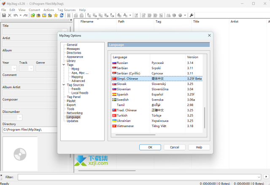Click the Artist input field
The width and height of the screenshot is (270, 185).
click(x=30, y=44)
